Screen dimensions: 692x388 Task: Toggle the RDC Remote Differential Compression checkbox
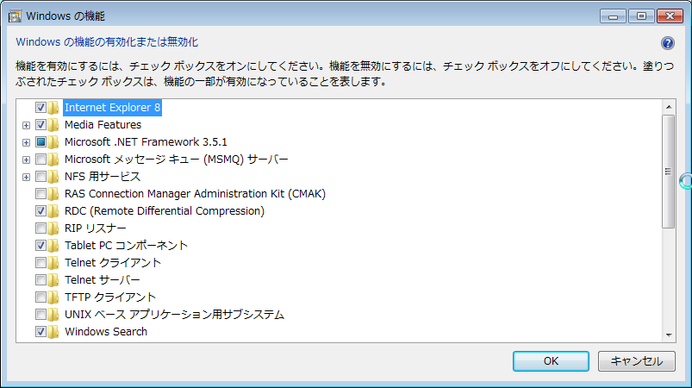pos(41,211)
